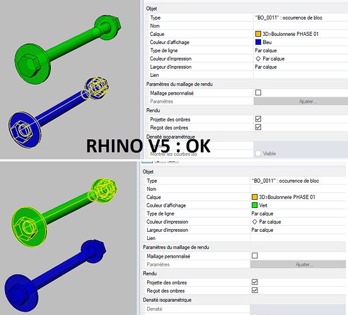Viewport: 348px width, 315px height.
Task: Uncheck Reçoit des ombres in the lower panel
Action: (x=255, y=290)
